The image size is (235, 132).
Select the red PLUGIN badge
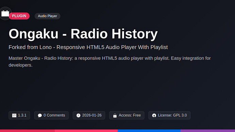click(19, 16)
